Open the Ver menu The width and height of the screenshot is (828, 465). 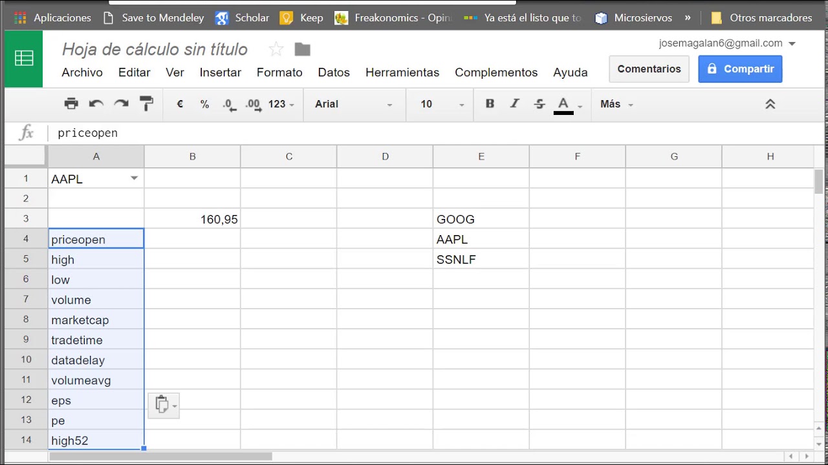click(x=175, y=72)
